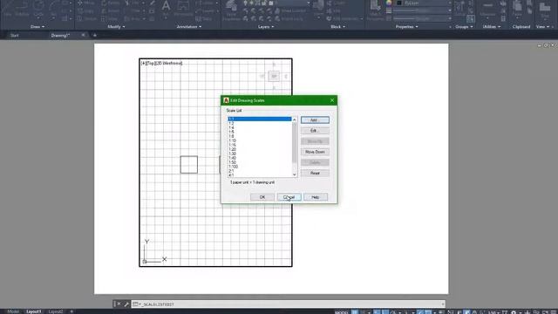
Task: Click the greyed-out Delete button
Action: (x=315, y=163)
